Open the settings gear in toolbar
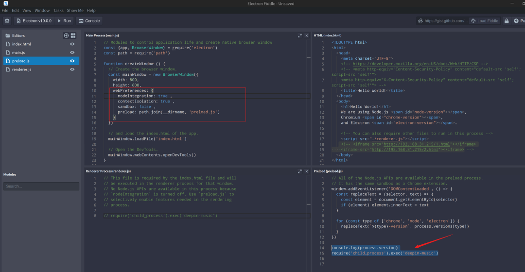Viewport: 525px width, 272px height. pyautogui.click(x=7, y=21)
